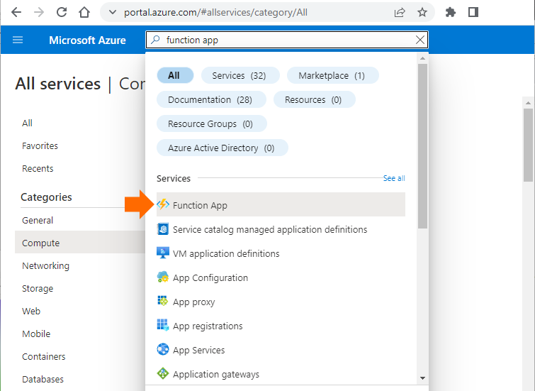Select the Networking category
535x391 pixels.
coord(46,265)
